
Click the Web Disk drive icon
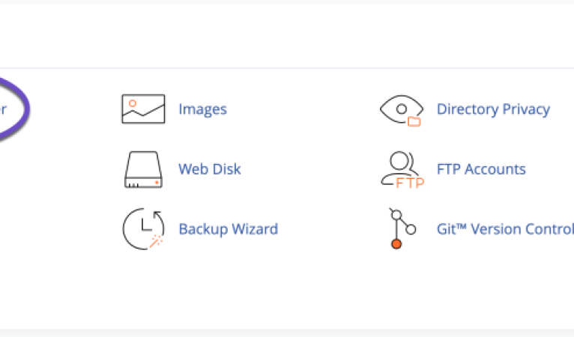(x=143, y=169)
